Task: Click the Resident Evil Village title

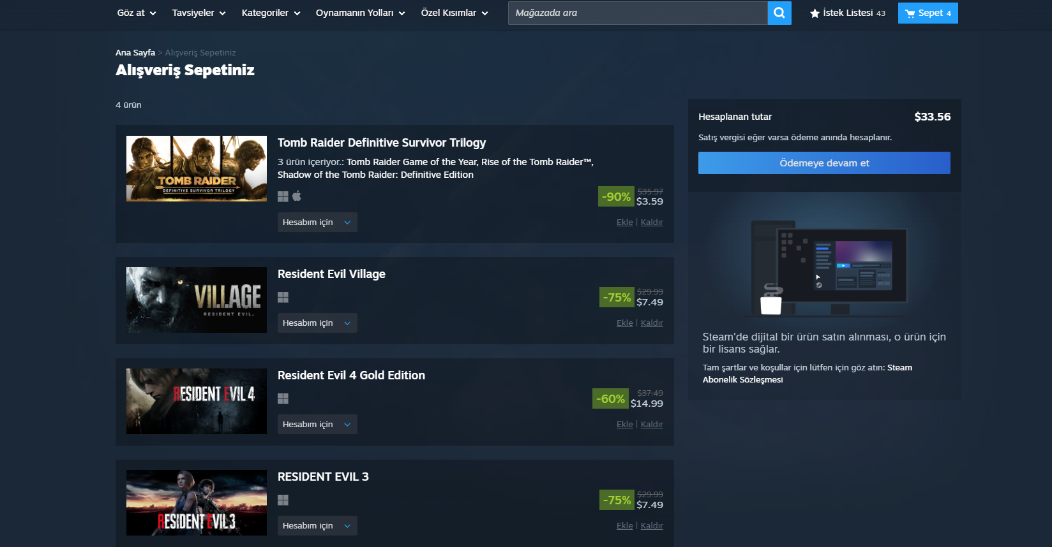Action: click(331, 274)
